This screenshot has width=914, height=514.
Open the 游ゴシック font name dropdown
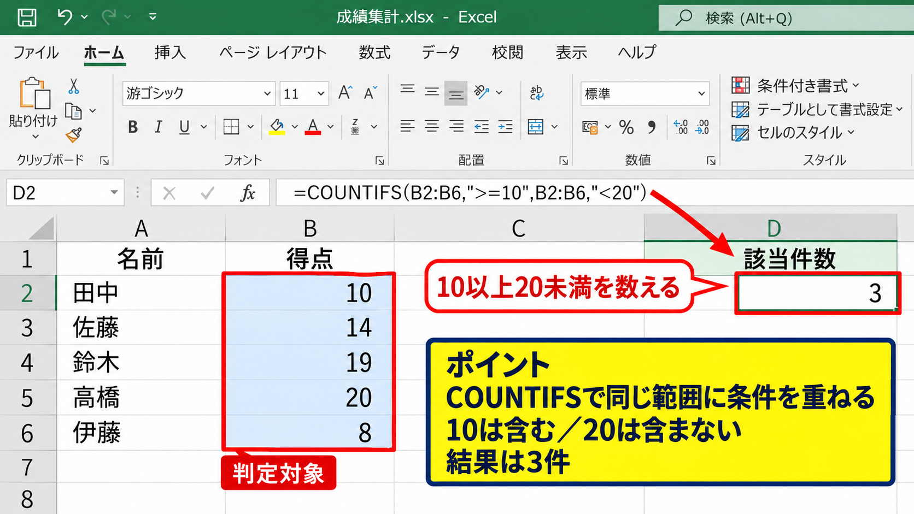point(267,93)
